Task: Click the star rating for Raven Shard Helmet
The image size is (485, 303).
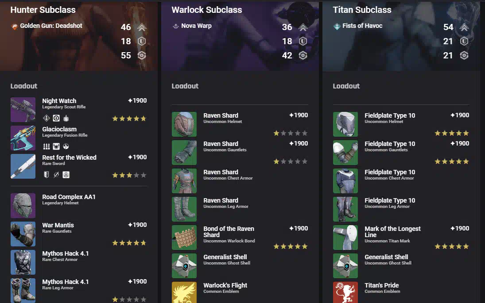Action: 291,133
